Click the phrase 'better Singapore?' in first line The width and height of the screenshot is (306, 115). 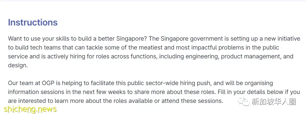coord(122,39)
